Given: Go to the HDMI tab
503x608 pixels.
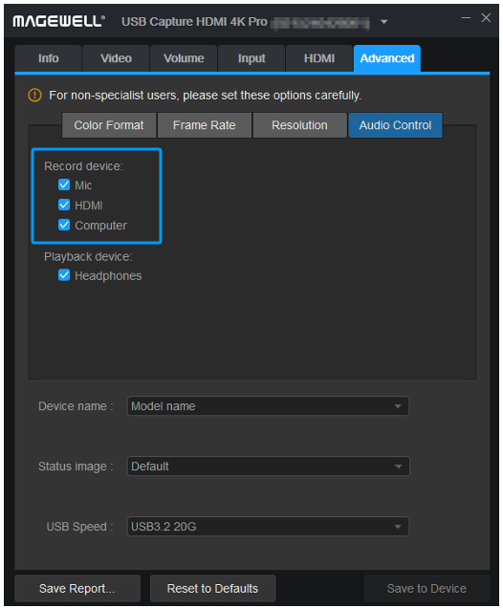Looking at the screenshot, I should coord(319,58).
